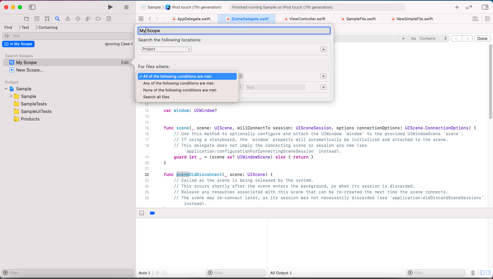Open the Report navigator
Screen dimensions: 493x279
(109, 19)
